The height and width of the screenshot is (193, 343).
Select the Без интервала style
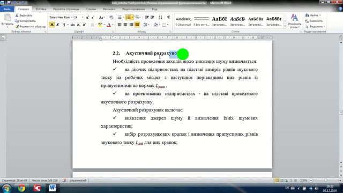202,21
